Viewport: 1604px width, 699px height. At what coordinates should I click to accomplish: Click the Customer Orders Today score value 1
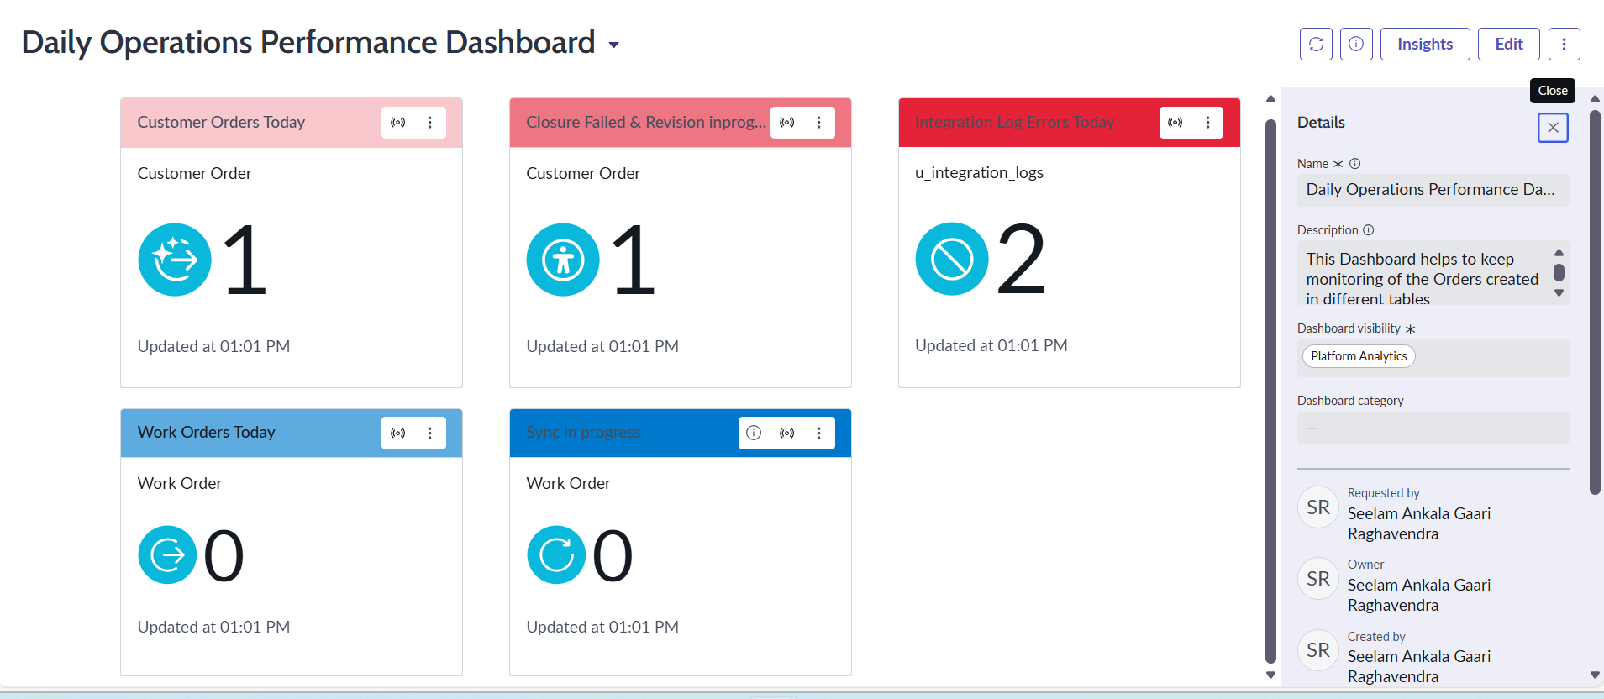[245, 260]
